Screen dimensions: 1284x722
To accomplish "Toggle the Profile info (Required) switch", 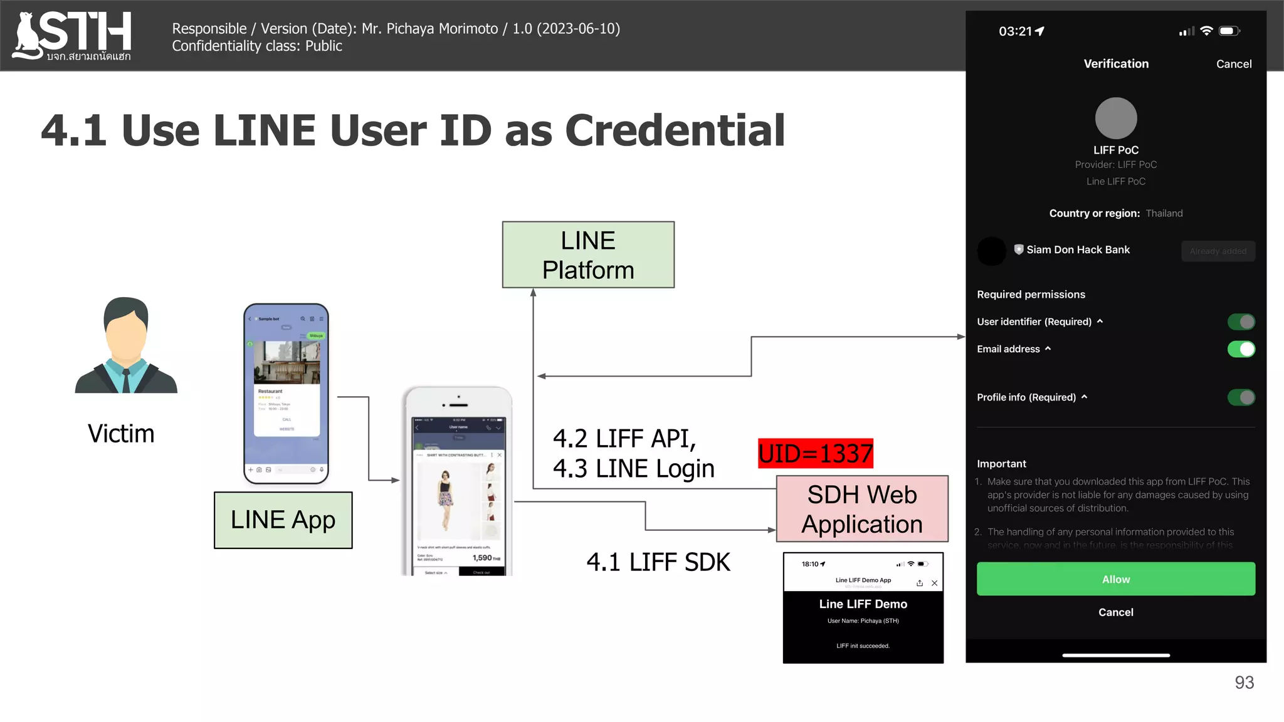I will pyautogui.click(x=1241, y=397).
